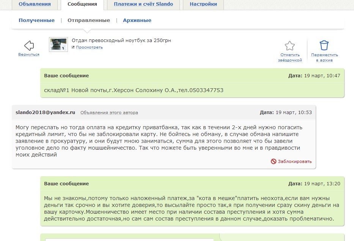
Task: Click the external link icon before Просмотреть
Action: 73,47
